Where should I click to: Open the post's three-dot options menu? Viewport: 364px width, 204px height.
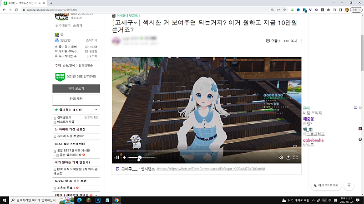tap(301, 41)
